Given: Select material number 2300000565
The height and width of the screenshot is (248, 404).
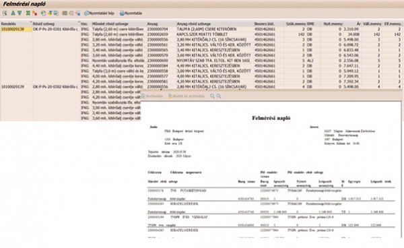Looking at the screenshot, I should (x=162, y=50).
